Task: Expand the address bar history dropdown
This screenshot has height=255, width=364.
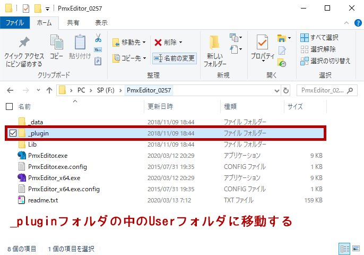Action: coord(277,91)
